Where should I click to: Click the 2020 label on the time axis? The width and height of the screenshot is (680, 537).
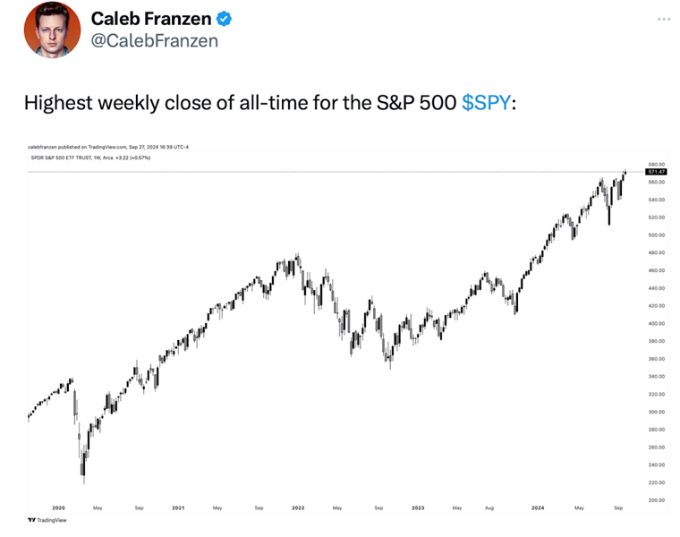coord(60,507)
